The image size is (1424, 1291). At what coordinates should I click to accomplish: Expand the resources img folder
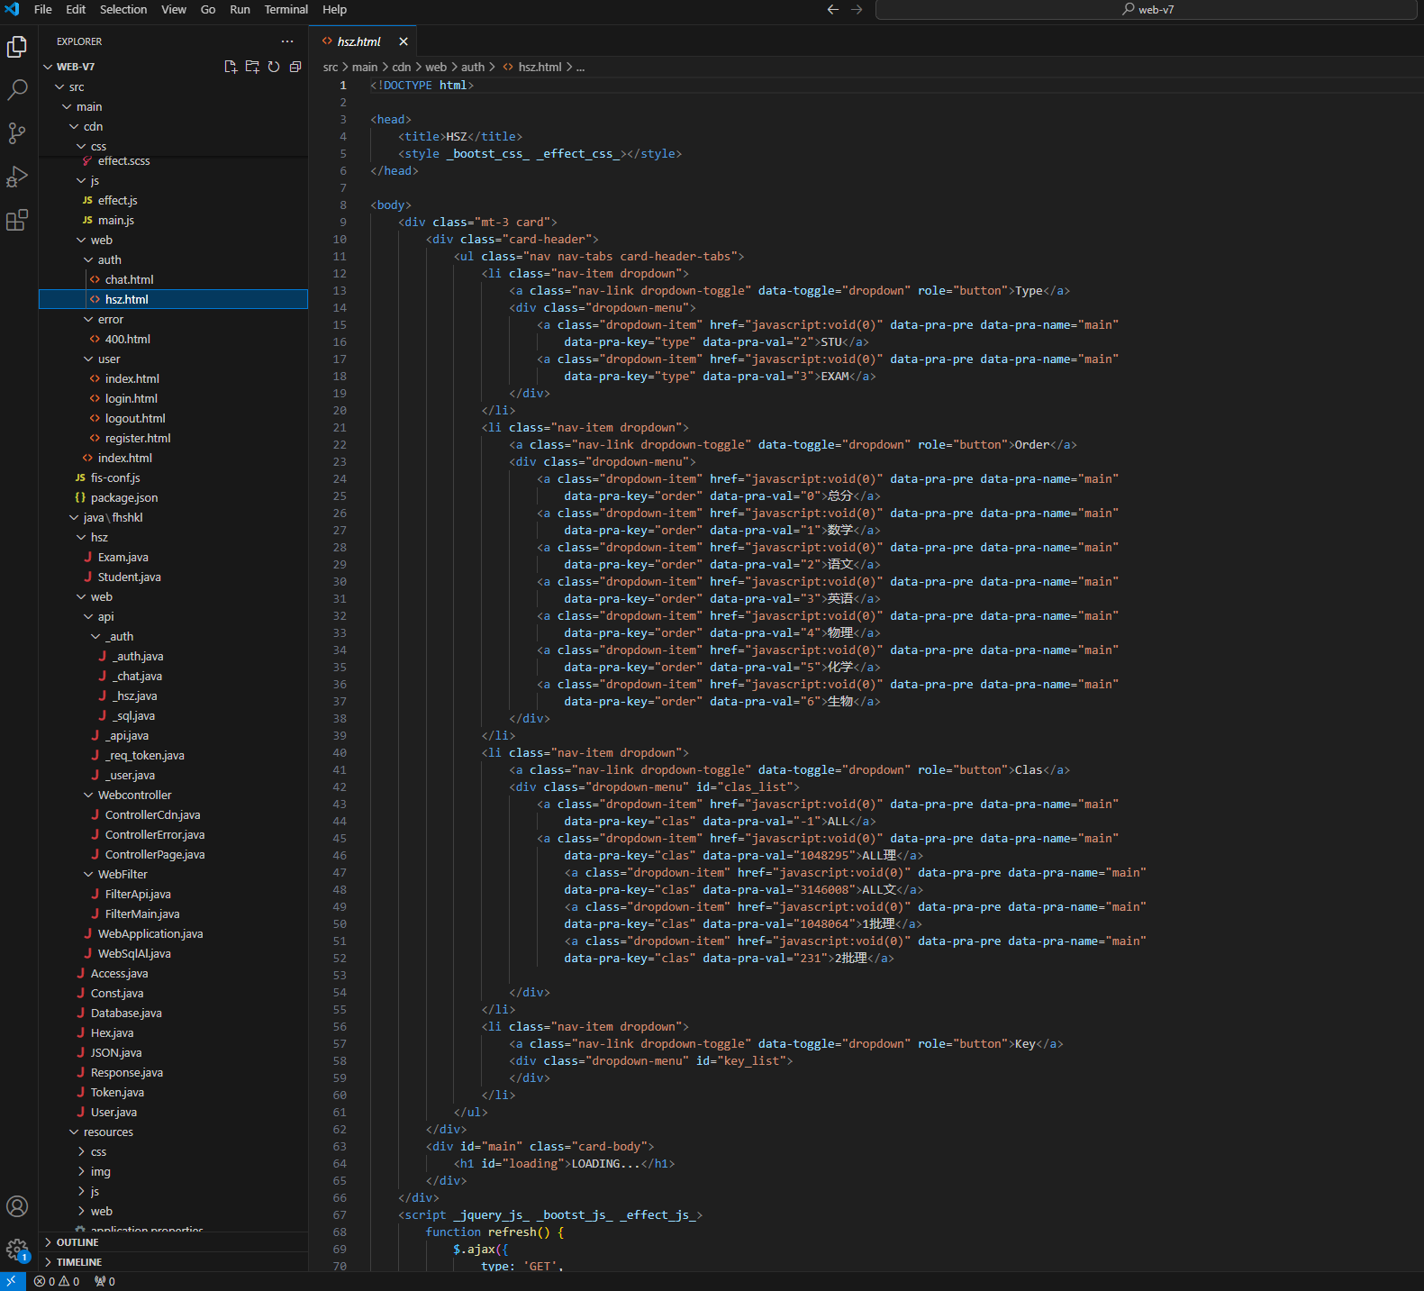tap(173, 1171)
